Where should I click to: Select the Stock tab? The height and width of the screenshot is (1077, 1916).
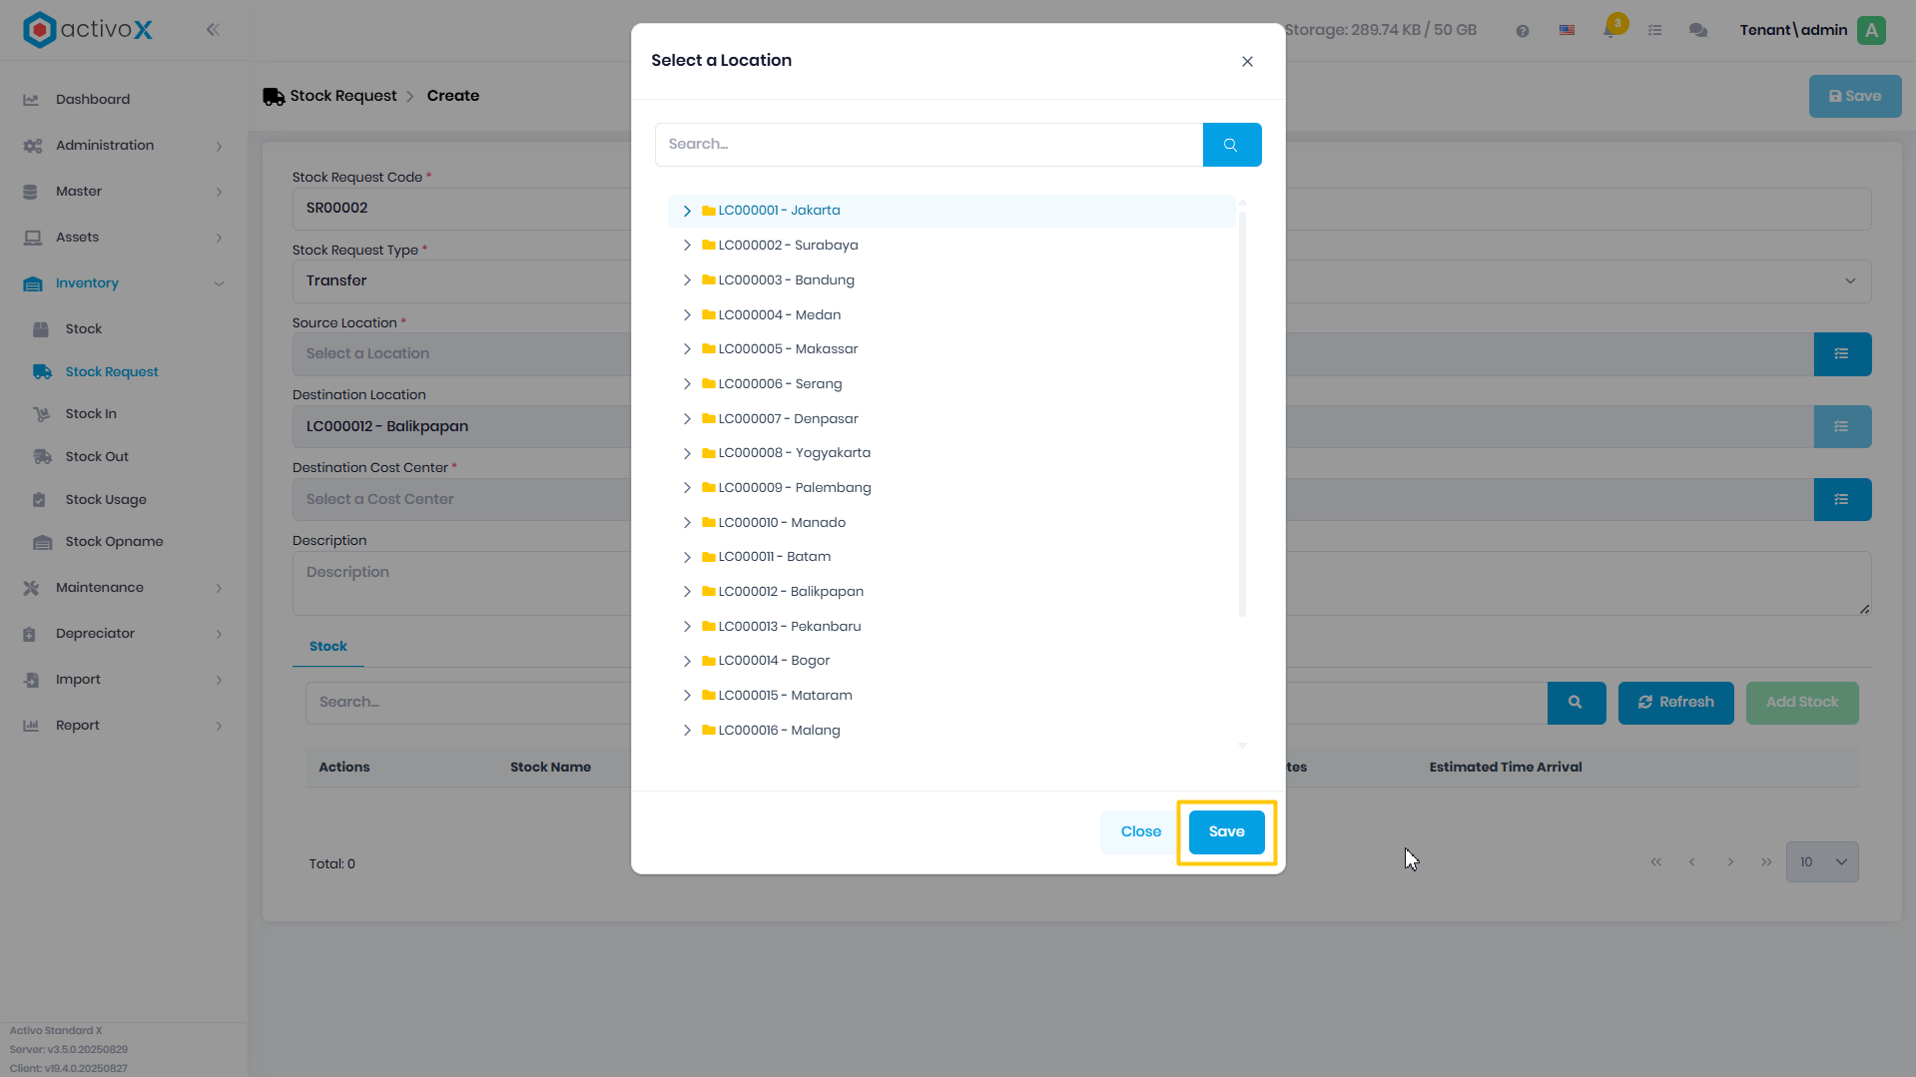click(x=327, y=647)
